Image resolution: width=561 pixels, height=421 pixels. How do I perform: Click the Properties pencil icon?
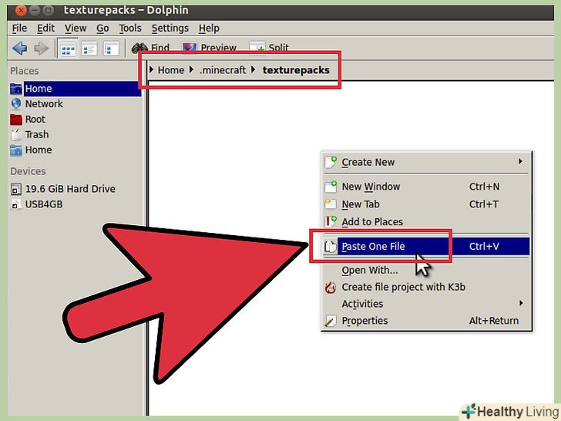click(x=331, y=321)
